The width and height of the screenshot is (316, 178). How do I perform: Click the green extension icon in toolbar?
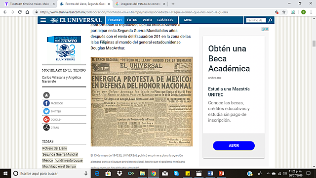click(293, 12)
